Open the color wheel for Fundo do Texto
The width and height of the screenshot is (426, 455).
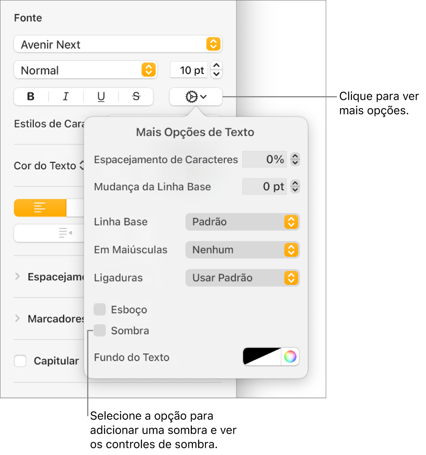[290, 357]
